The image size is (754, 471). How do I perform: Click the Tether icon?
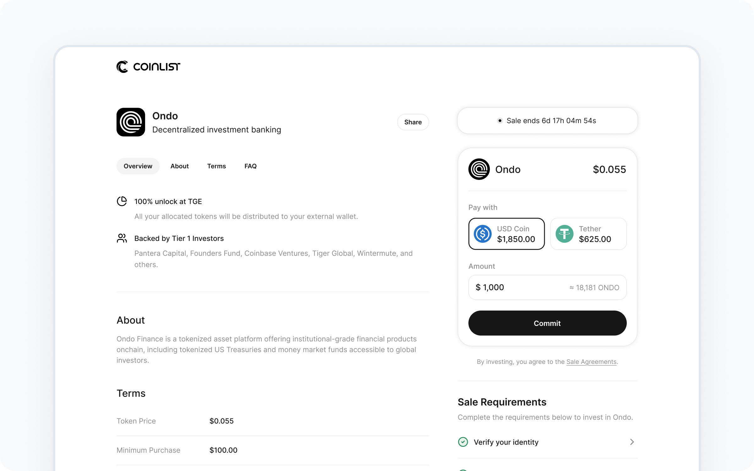click(565, 234)
